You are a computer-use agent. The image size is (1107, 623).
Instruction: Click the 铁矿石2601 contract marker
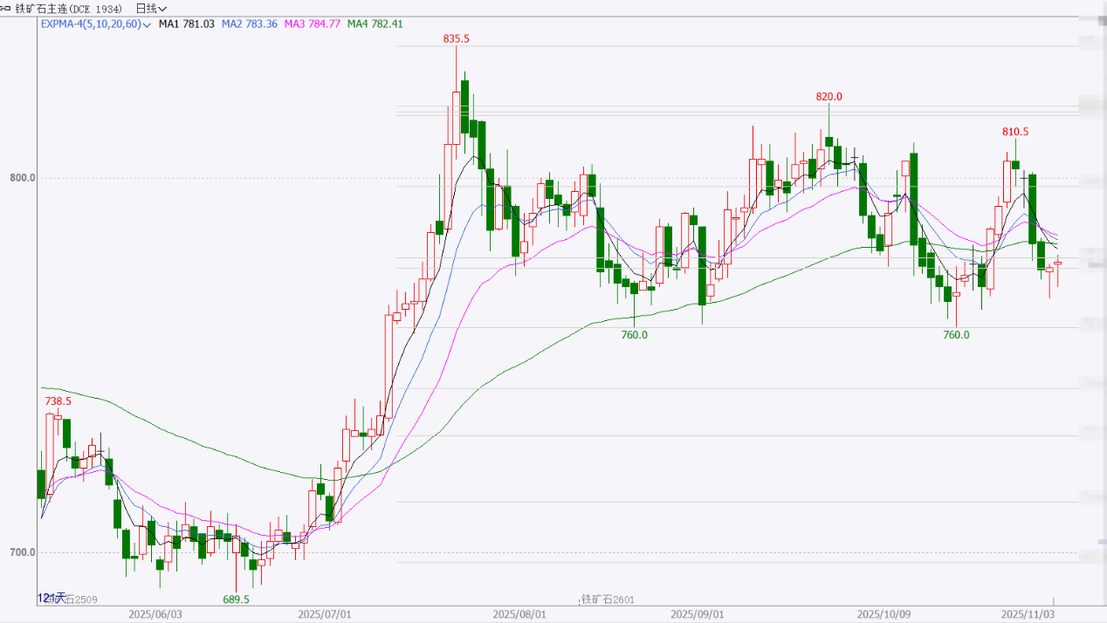click(608, 599)
